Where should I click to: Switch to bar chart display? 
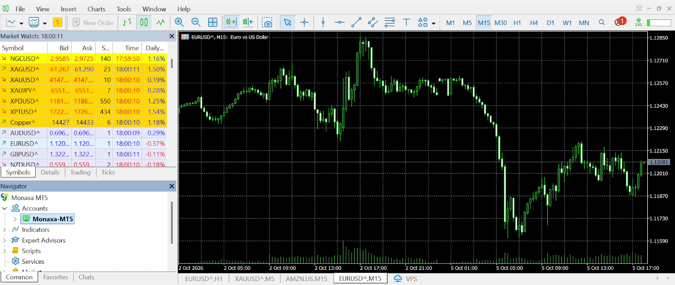point(127,22)
